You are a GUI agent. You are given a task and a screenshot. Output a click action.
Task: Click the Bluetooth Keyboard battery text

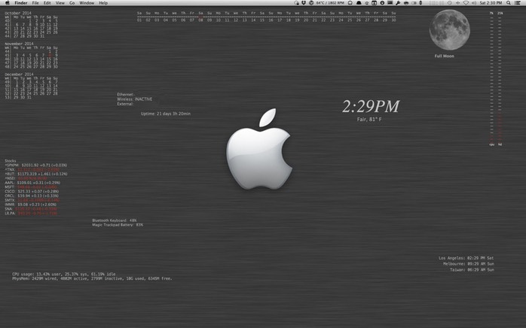coord(115,220)
